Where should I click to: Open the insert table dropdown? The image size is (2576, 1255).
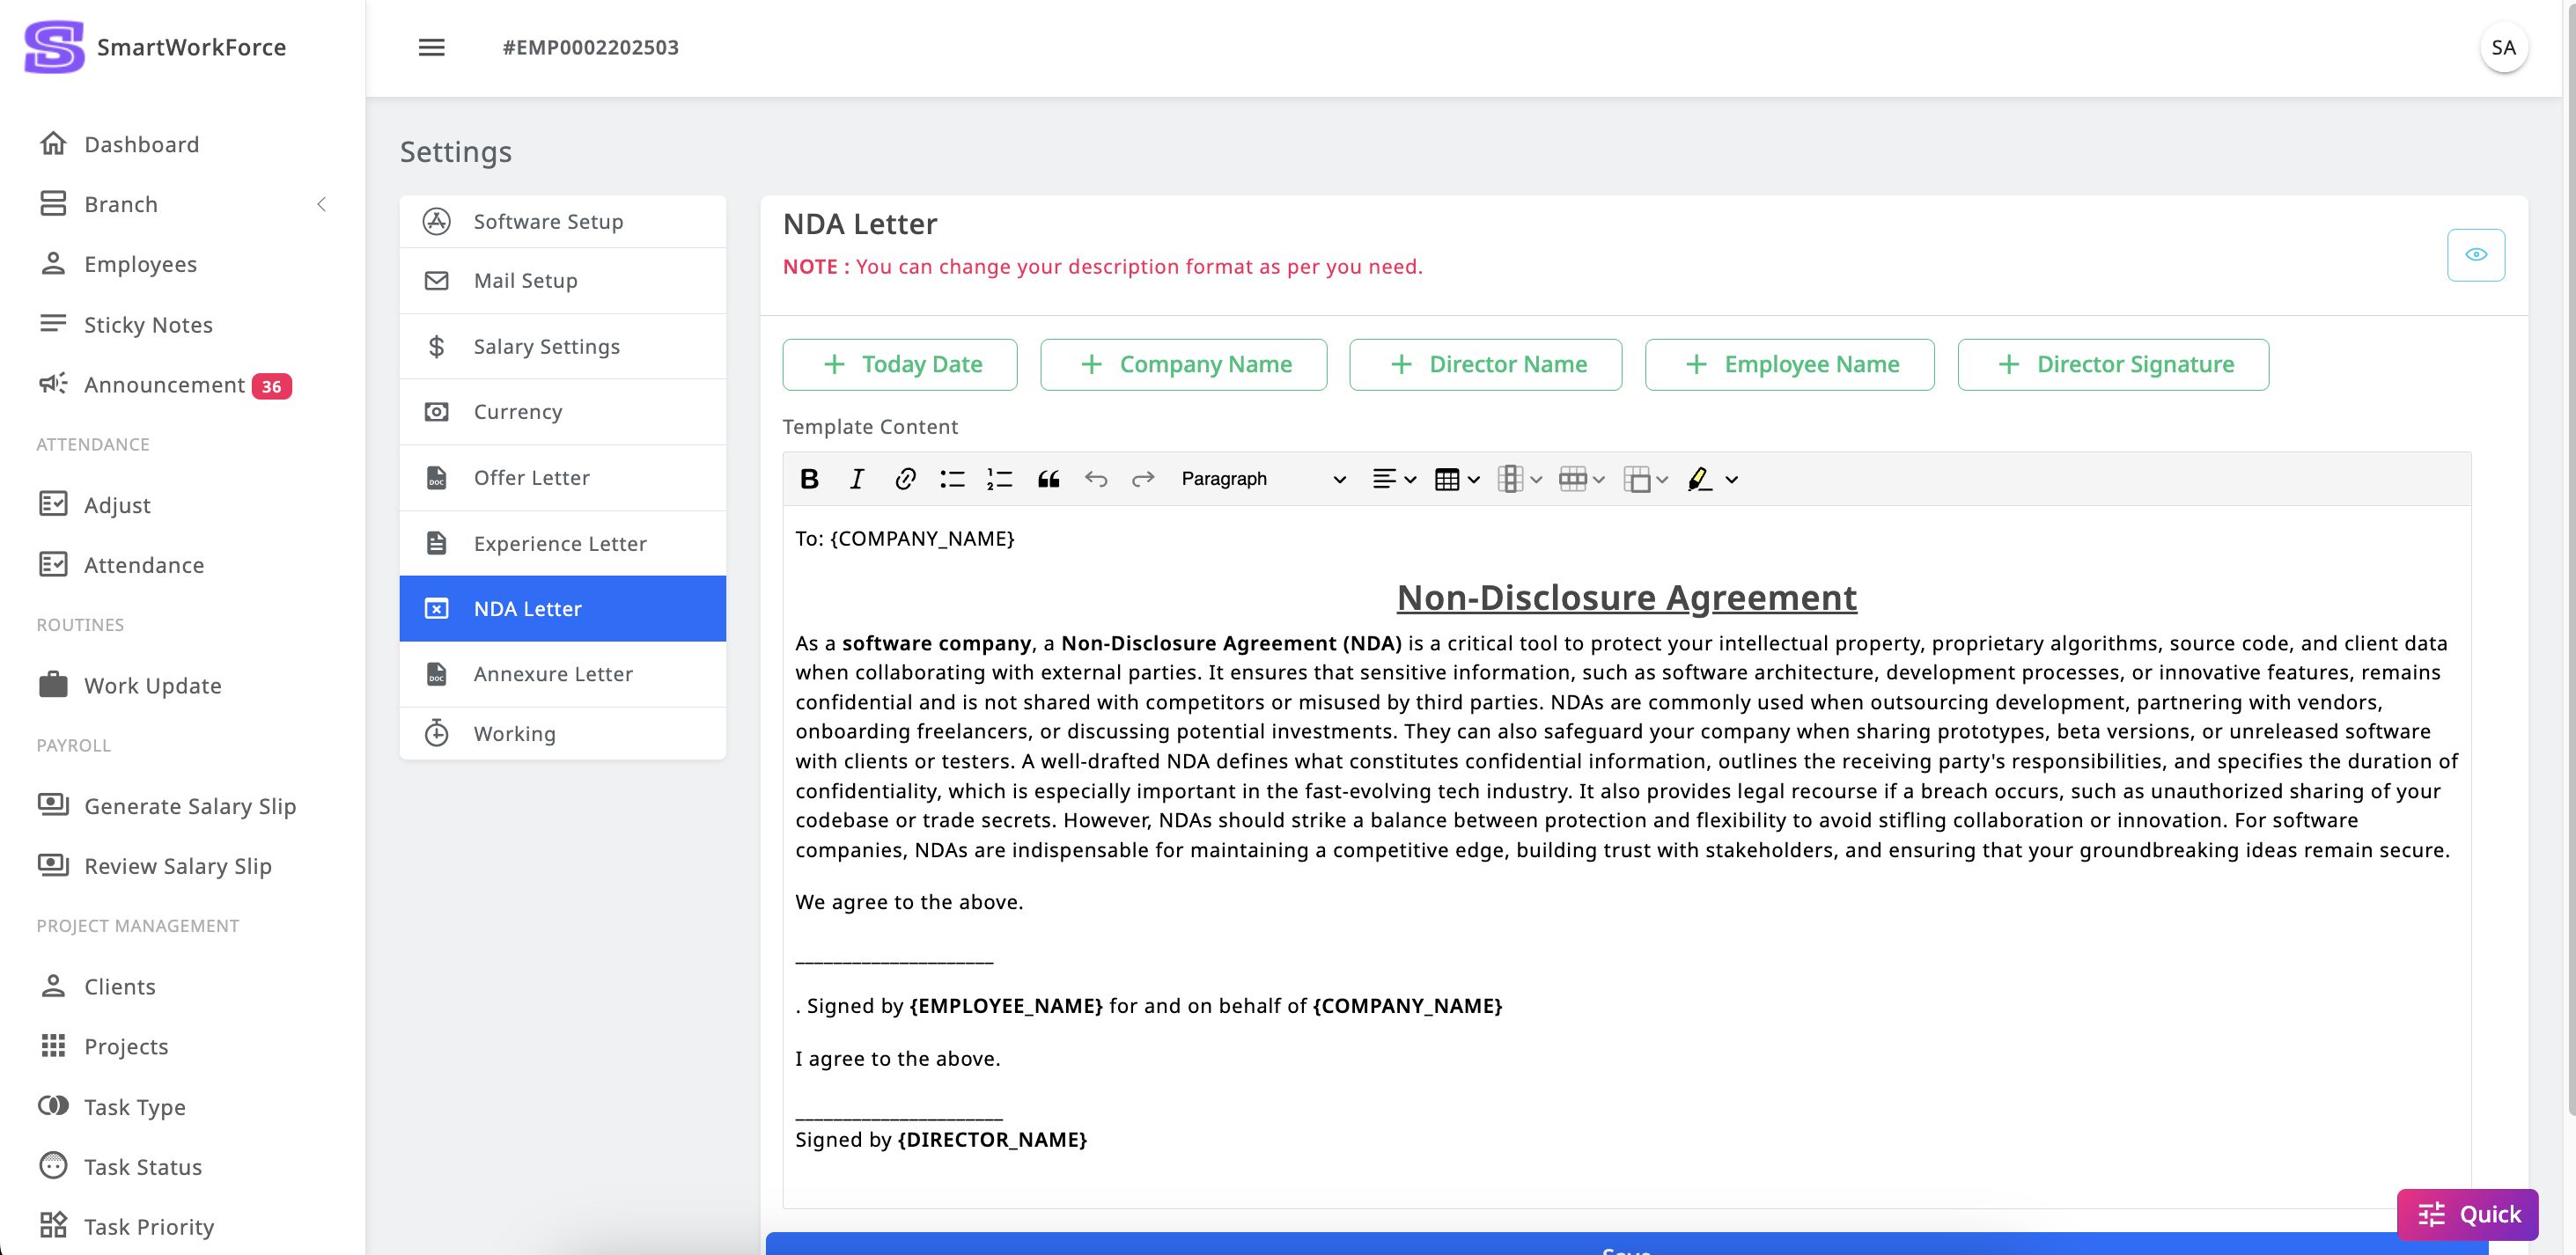point(1457,479)
